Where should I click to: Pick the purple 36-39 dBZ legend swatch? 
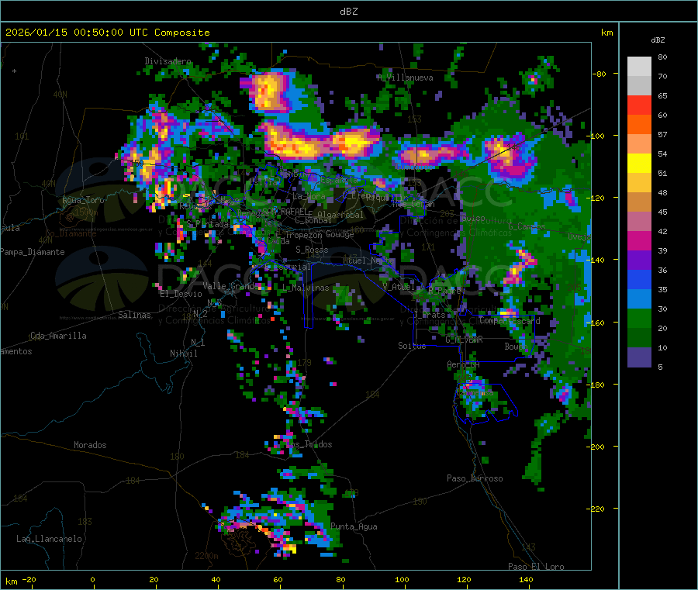[x=639, y=260]
